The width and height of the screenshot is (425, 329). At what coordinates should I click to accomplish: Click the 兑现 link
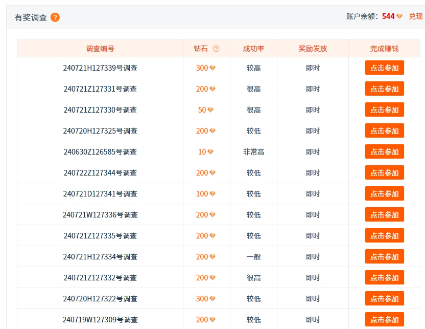pyautogui.click(x=415, y=16)
